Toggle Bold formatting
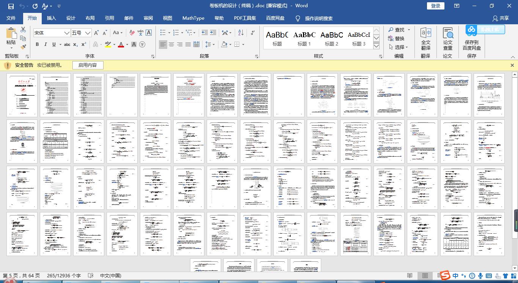The image size is (518, 283). point(37,44)
